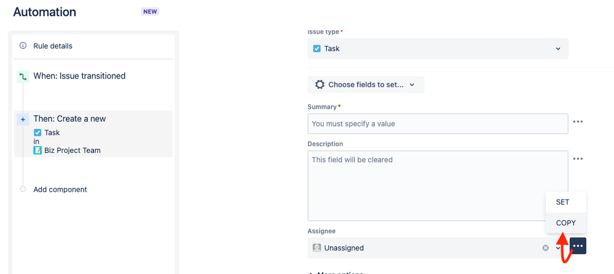Image resolution: width=614 pixels, height=274 pixels.
Task: Open the Assignee dropdown chevron
Action: click(559, 248)
